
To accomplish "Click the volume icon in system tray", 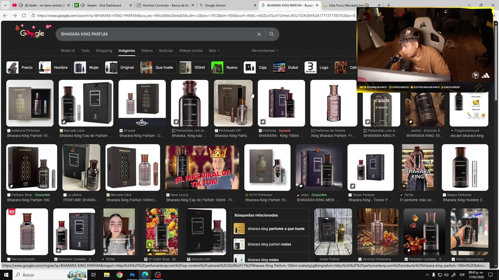I will tap(446, 275).
